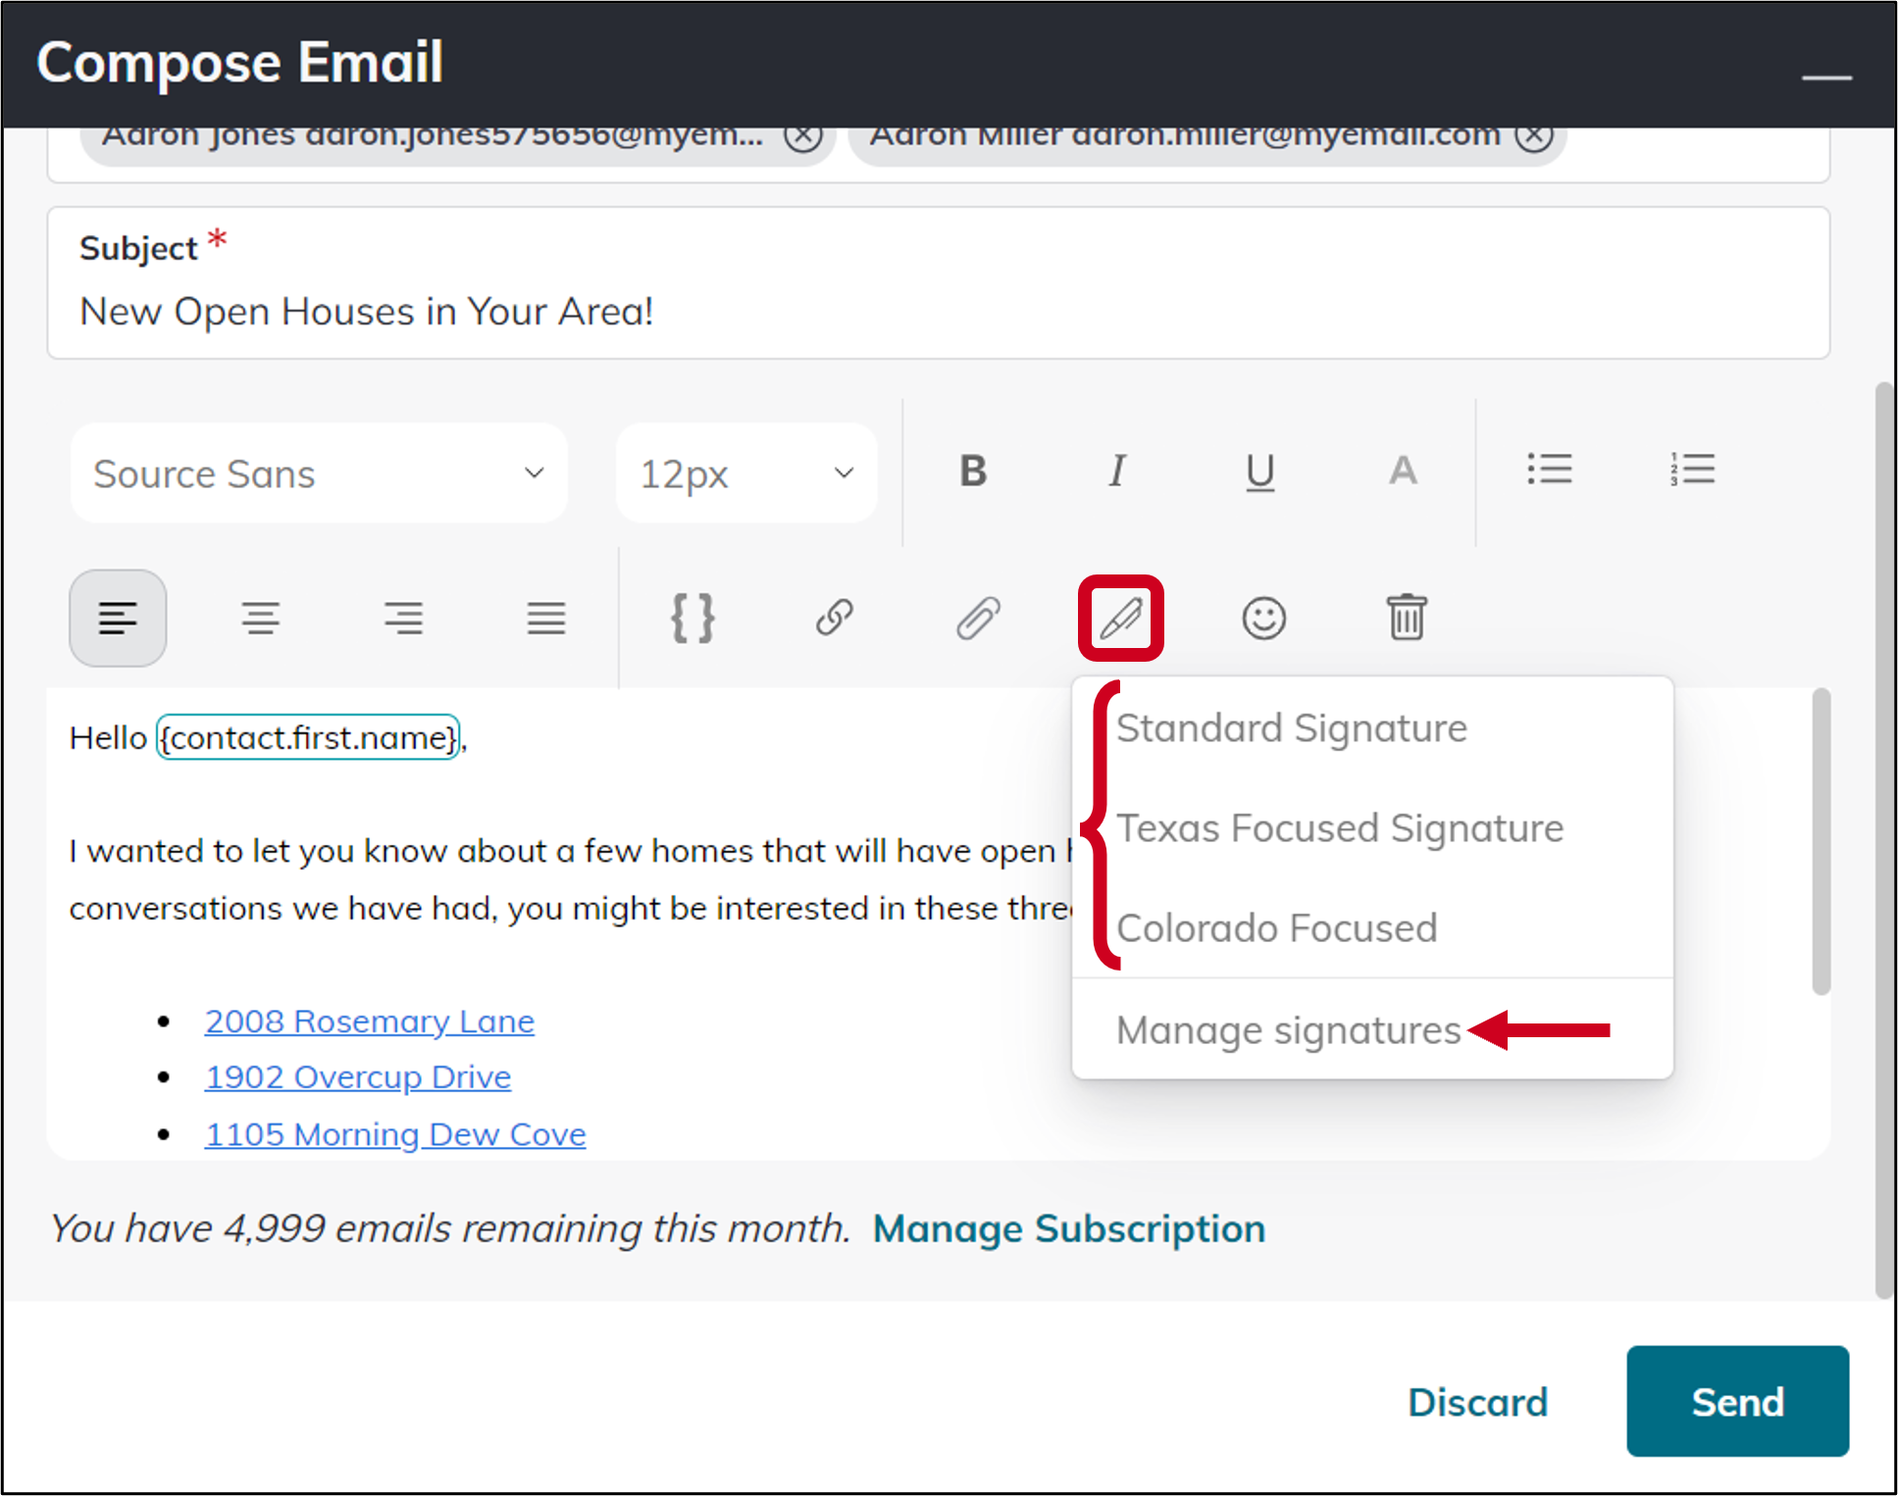
Task: Open Manage signatures
Action: [1288, 1029]
